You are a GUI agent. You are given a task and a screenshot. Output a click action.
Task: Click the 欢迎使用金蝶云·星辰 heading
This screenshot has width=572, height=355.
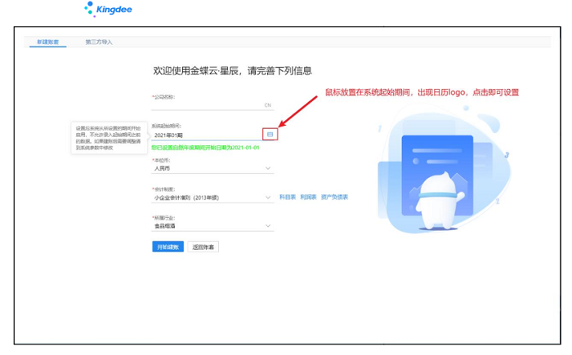pyautogui.click(x=232, y=71)
